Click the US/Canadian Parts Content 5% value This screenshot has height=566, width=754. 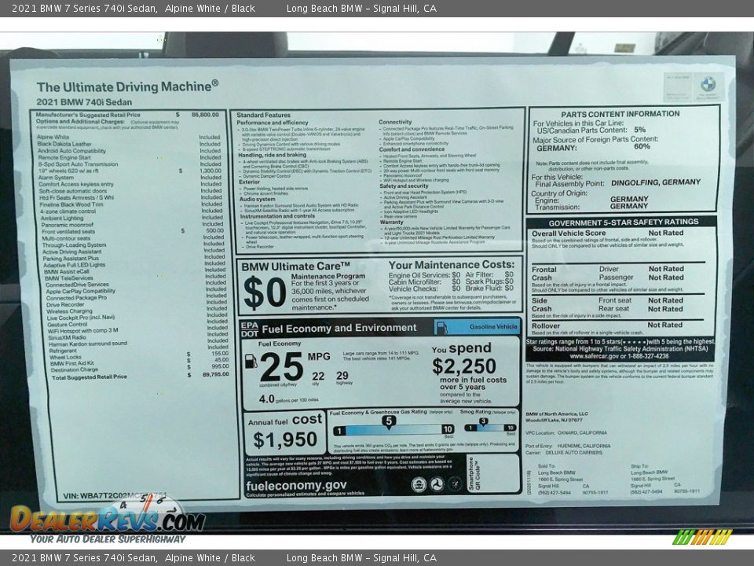[x=639, y=130]
